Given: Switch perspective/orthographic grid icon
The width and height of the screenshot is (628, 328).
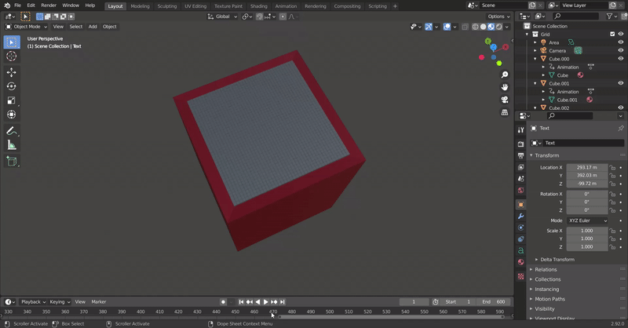Looking at the screenshot, I should pyautogui.click(x=505, y=112).
